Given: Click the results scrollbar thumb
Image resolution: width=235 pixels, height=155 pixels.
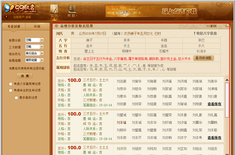Looking at the screenshot, I should tap(227, 100).
